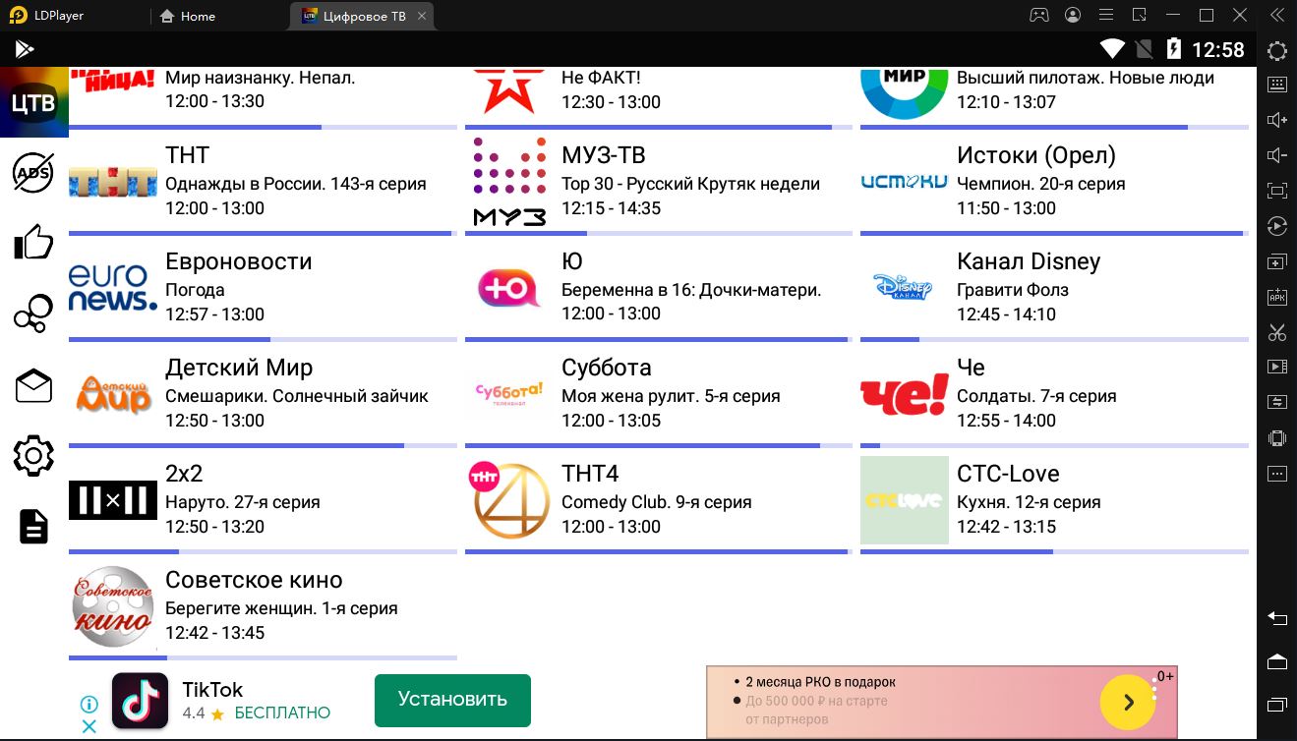Open LDPlayer hamburger menu
This screenshot has height=741, width=1297.
pyautogui.click(x=1106, y=15)
